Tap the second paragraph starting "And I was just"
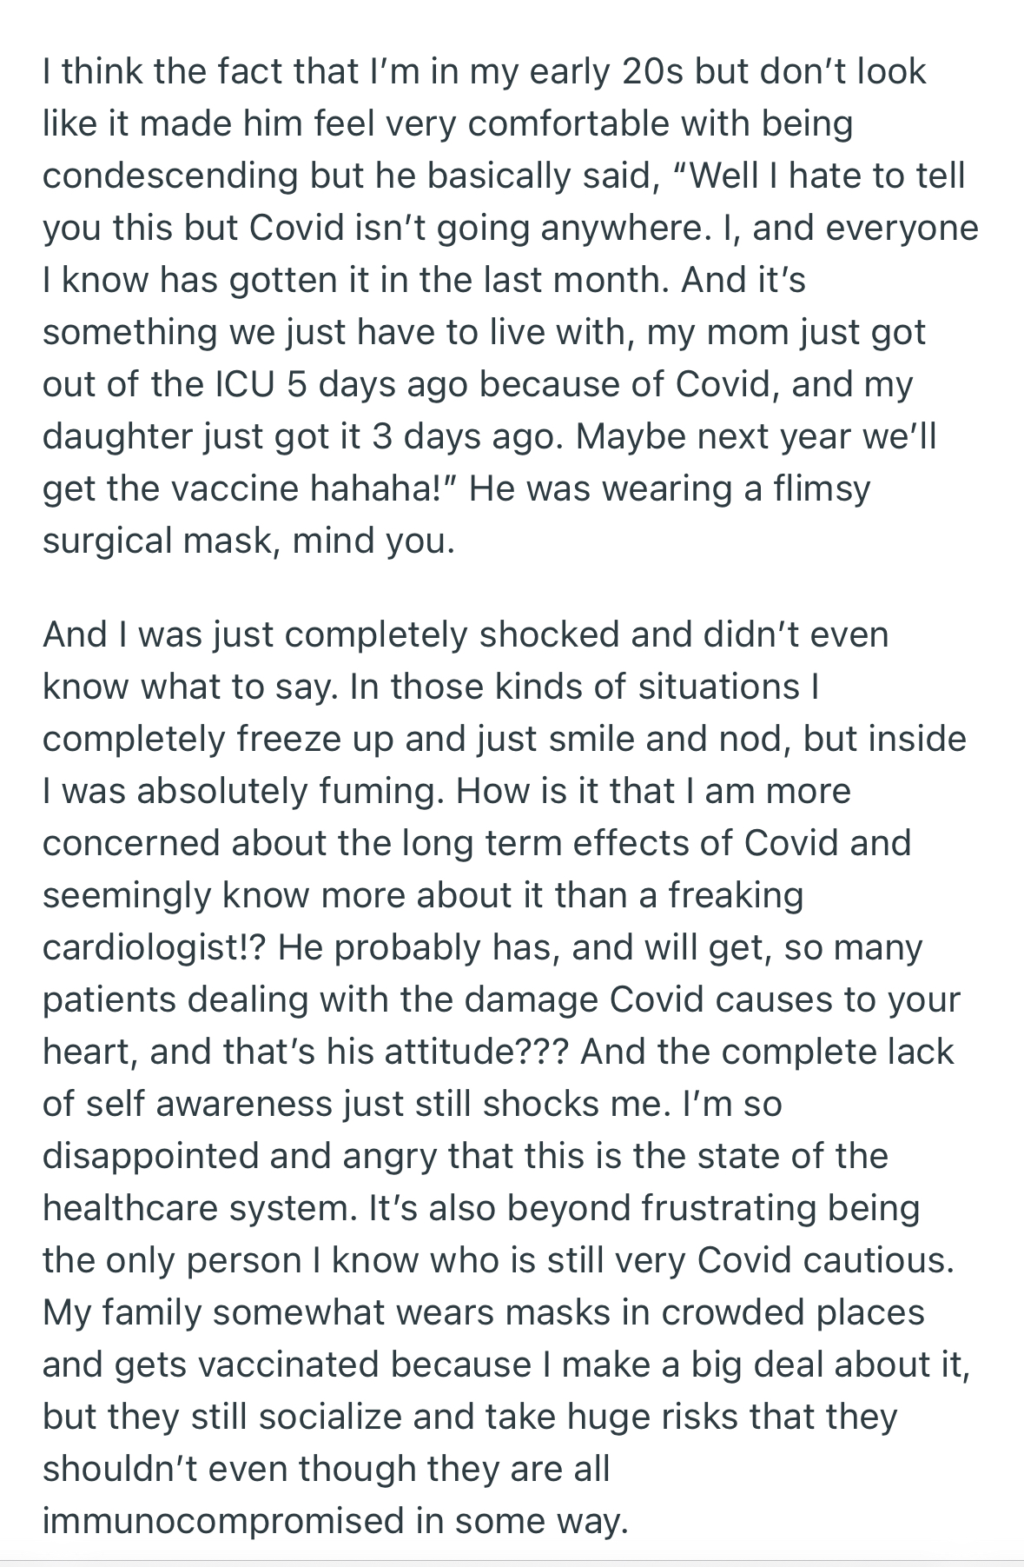 tap(505, 1078)
